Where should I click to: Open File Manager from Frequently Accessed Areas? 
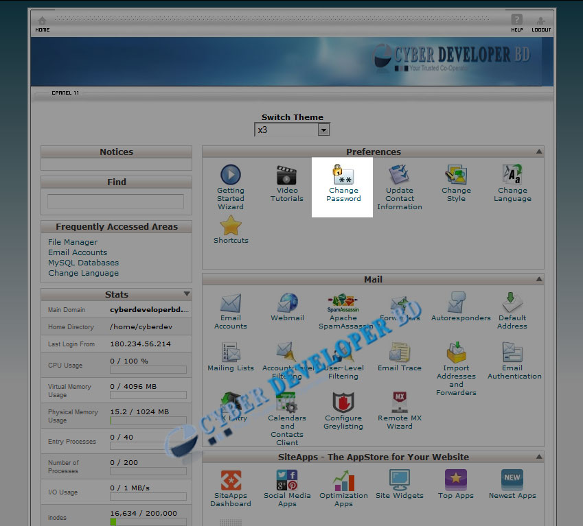[x=72, y=242]
